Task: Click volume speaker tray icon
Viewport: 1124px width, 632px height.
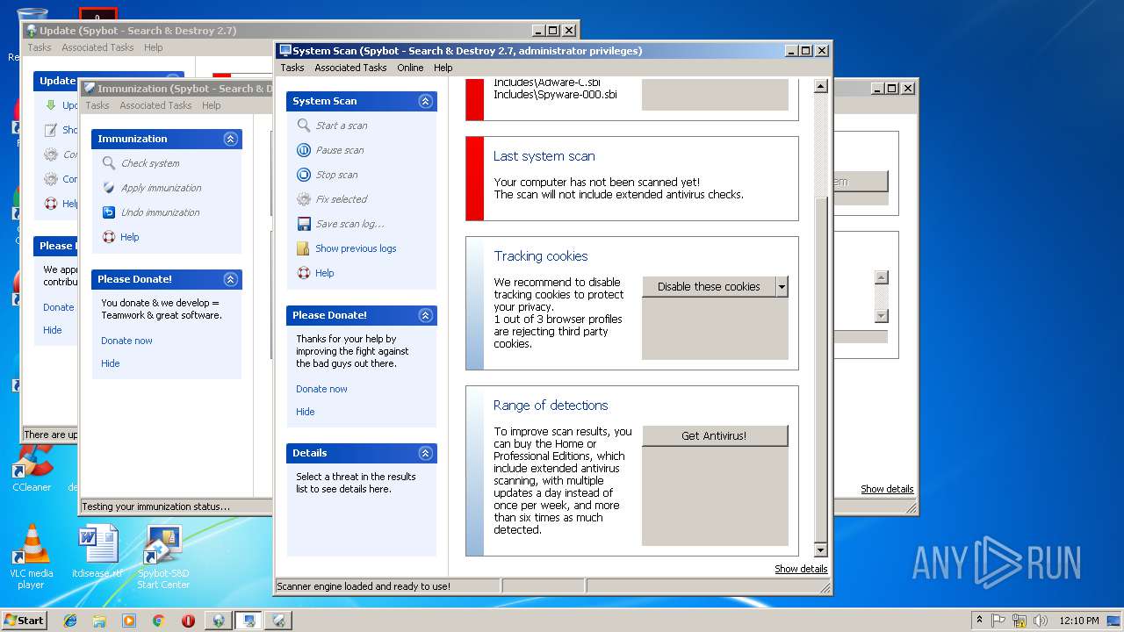Action: point(1040,621)
